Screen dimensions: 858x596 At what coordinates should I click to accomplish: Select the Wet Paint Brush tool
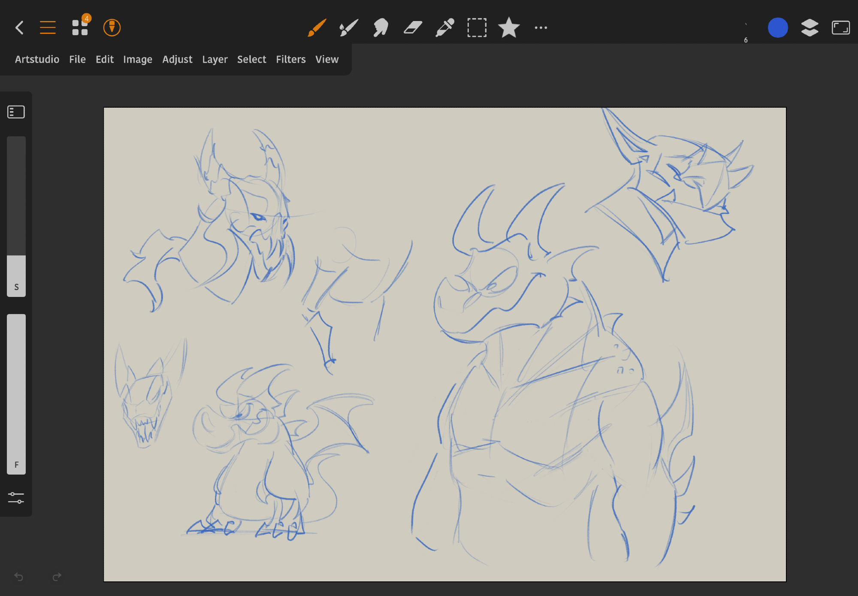coord(348,28)
